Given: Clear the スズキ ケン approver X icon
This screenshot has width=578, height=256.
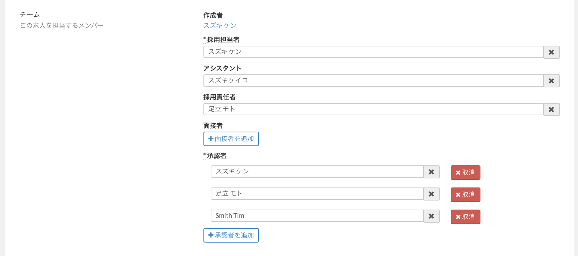Looking at the screenshot, I should (432, 172).
